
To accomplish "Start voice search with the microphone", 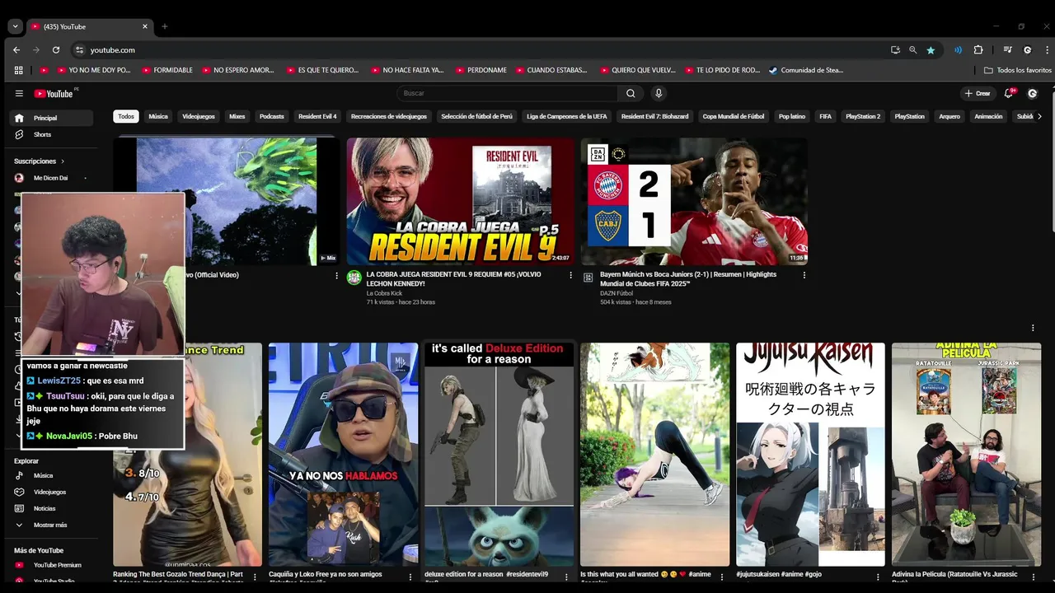I will pos(659,93).
